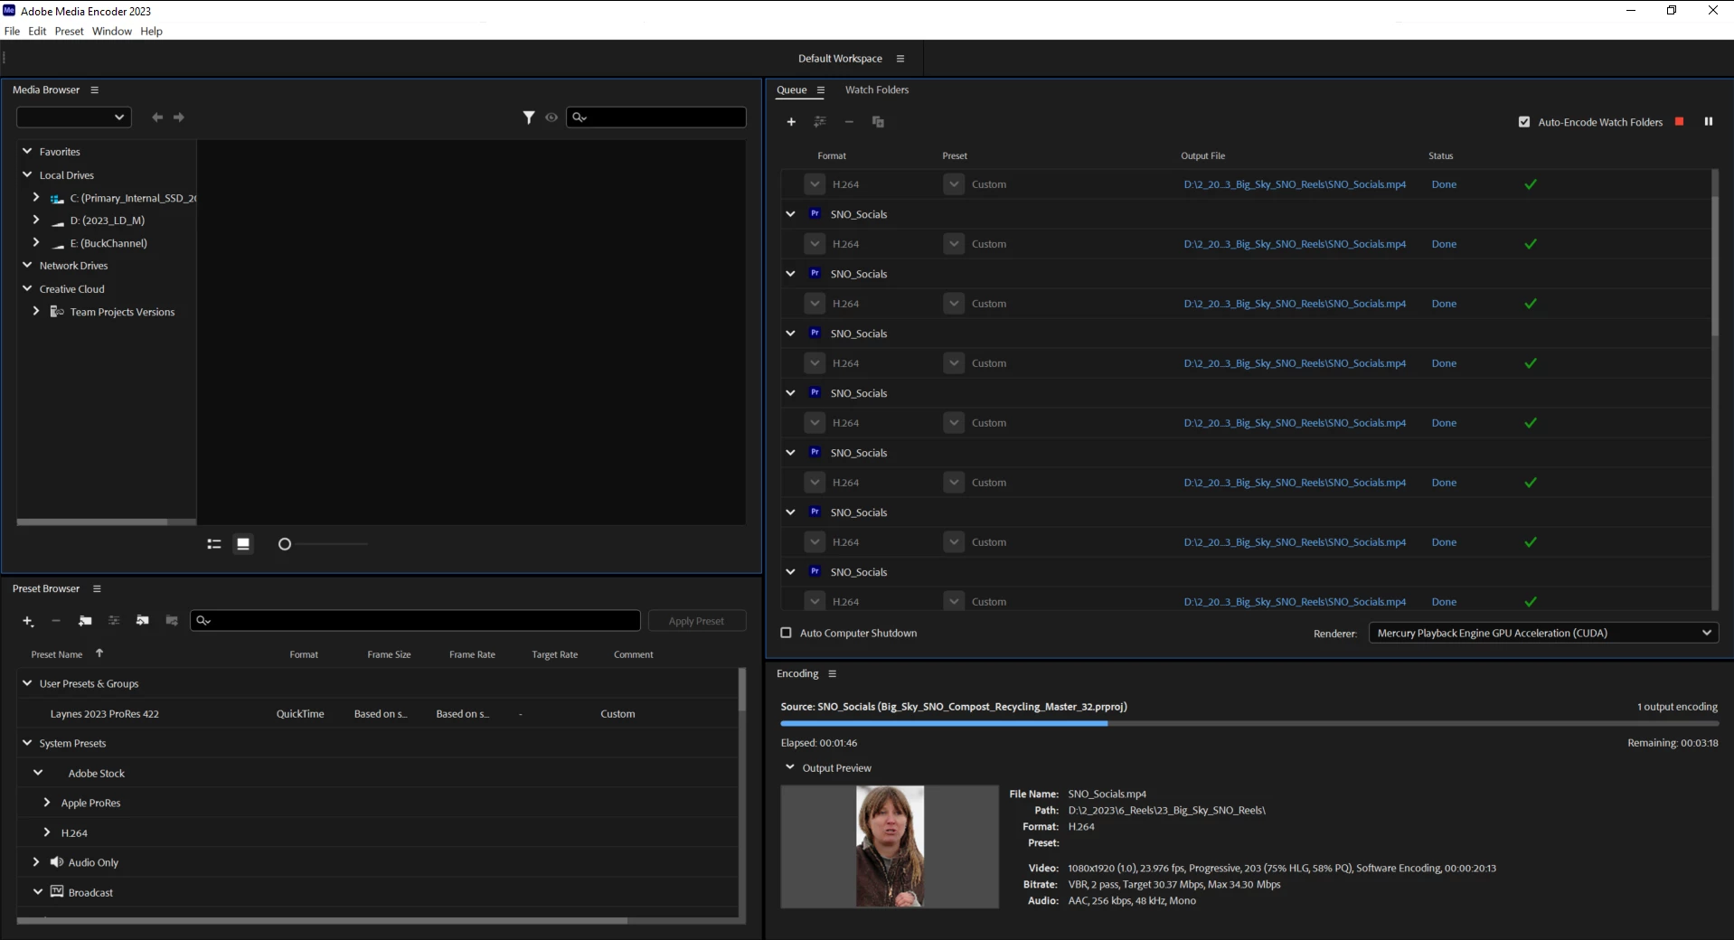Open the Preset Browser panel menu

pyautogui.click(x=97, y=588)
